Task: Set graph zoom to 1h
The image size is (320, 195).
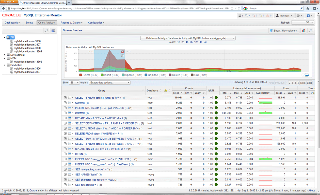Action: pyautogui.click(x=179, y=42)
